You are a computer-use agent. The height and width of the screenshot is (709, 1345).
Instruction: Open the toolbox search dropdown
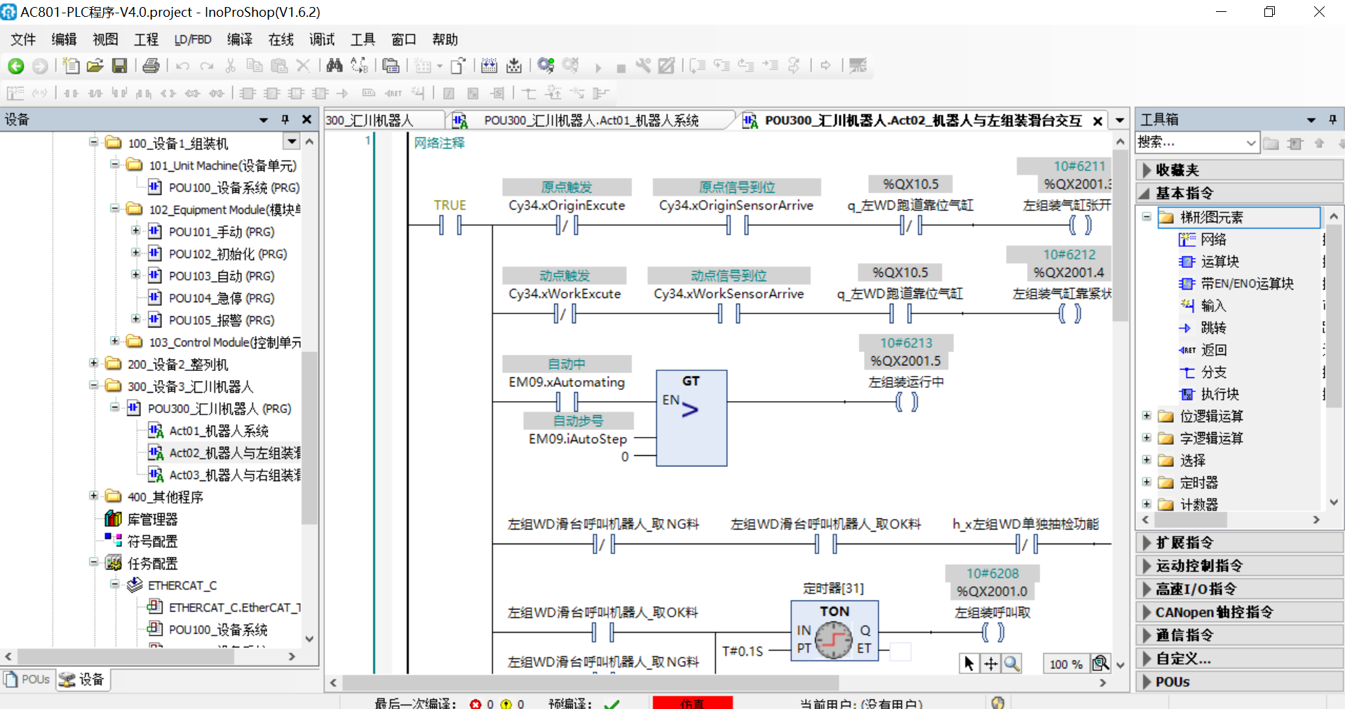[x=1251, y=143]
